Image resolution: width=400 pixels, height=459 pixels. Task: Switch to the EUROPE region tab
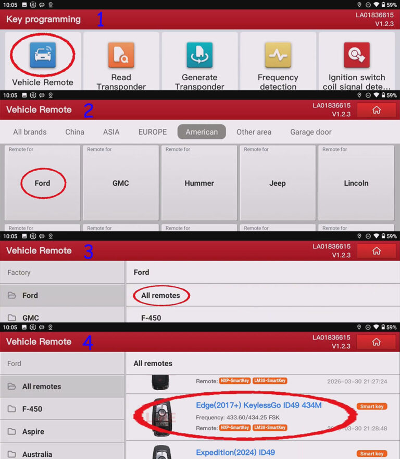[x=152, y=132]
